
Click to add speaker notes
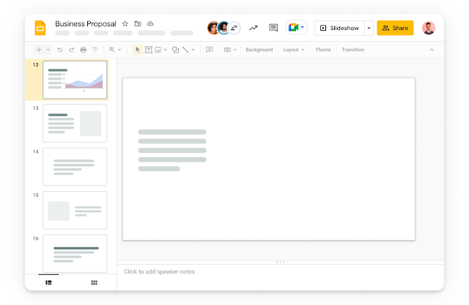point(159,271)
